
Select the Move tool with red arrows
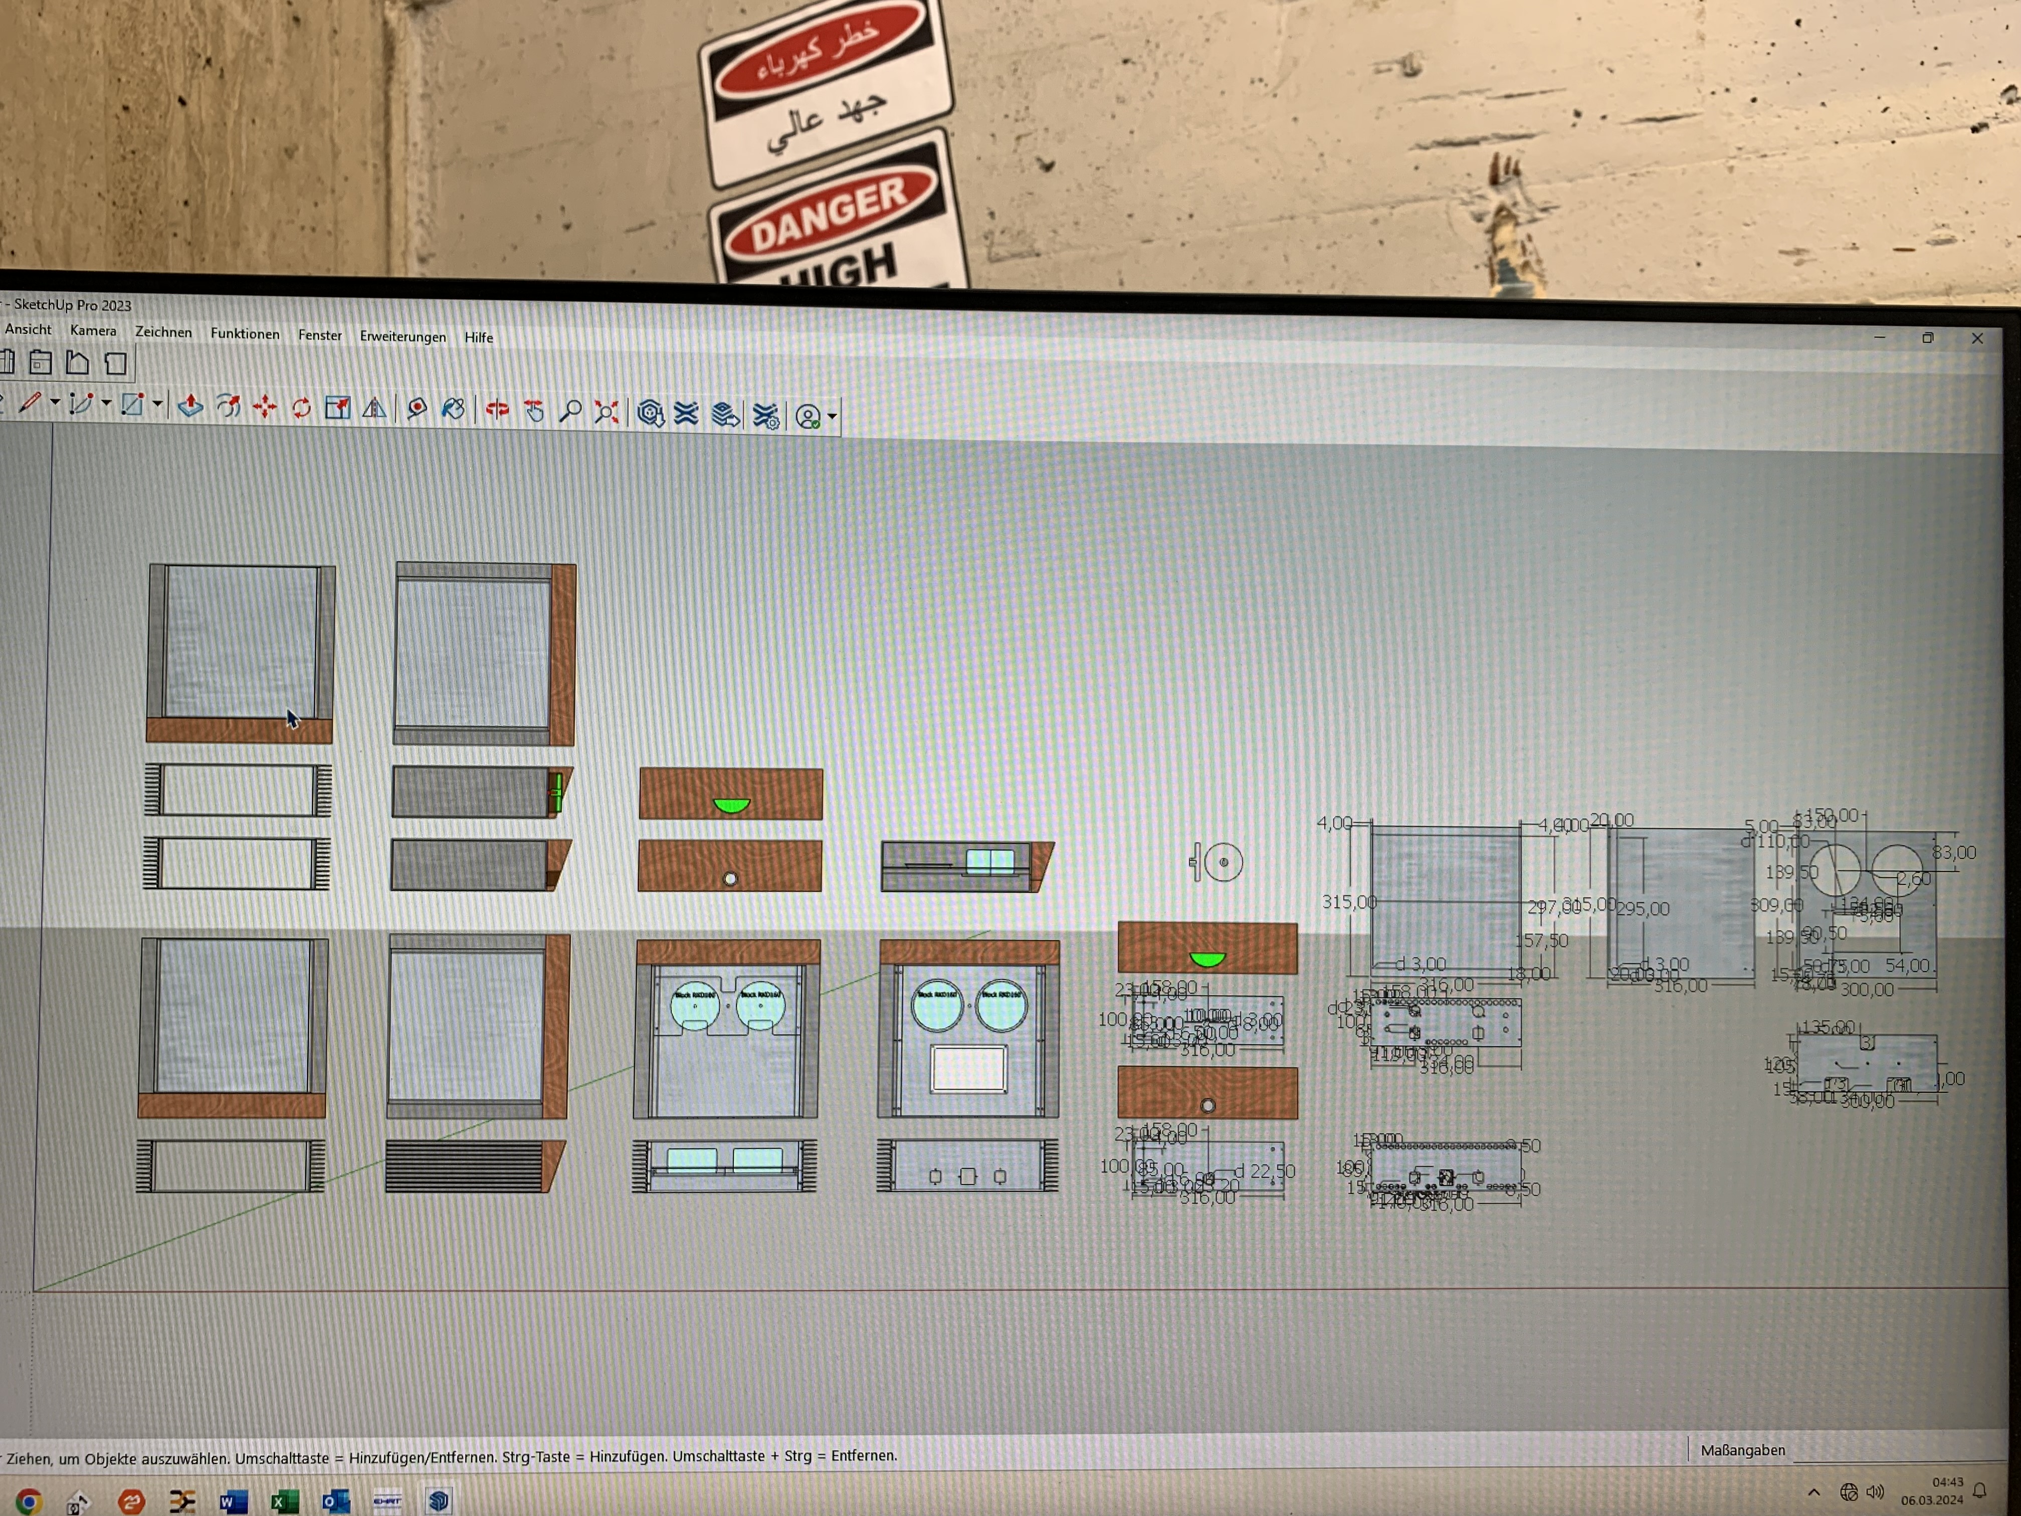point(265,407)
